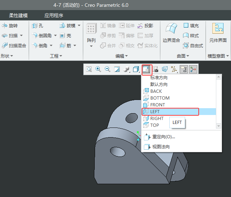Select the Chamfer (倒角) tool

click(39, 45)
